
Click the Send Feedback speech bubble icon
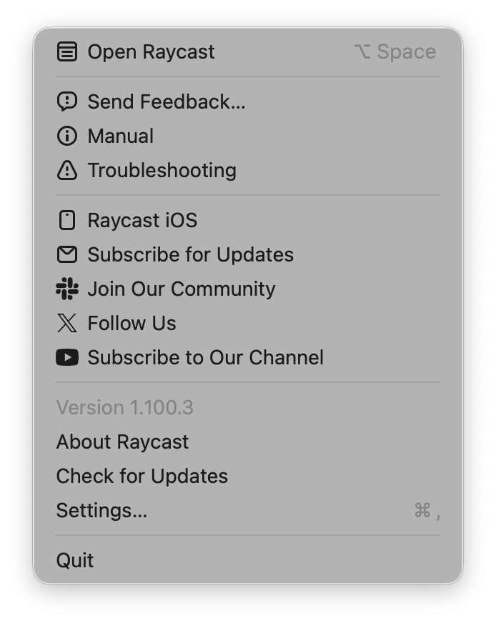tap(67, 101)
